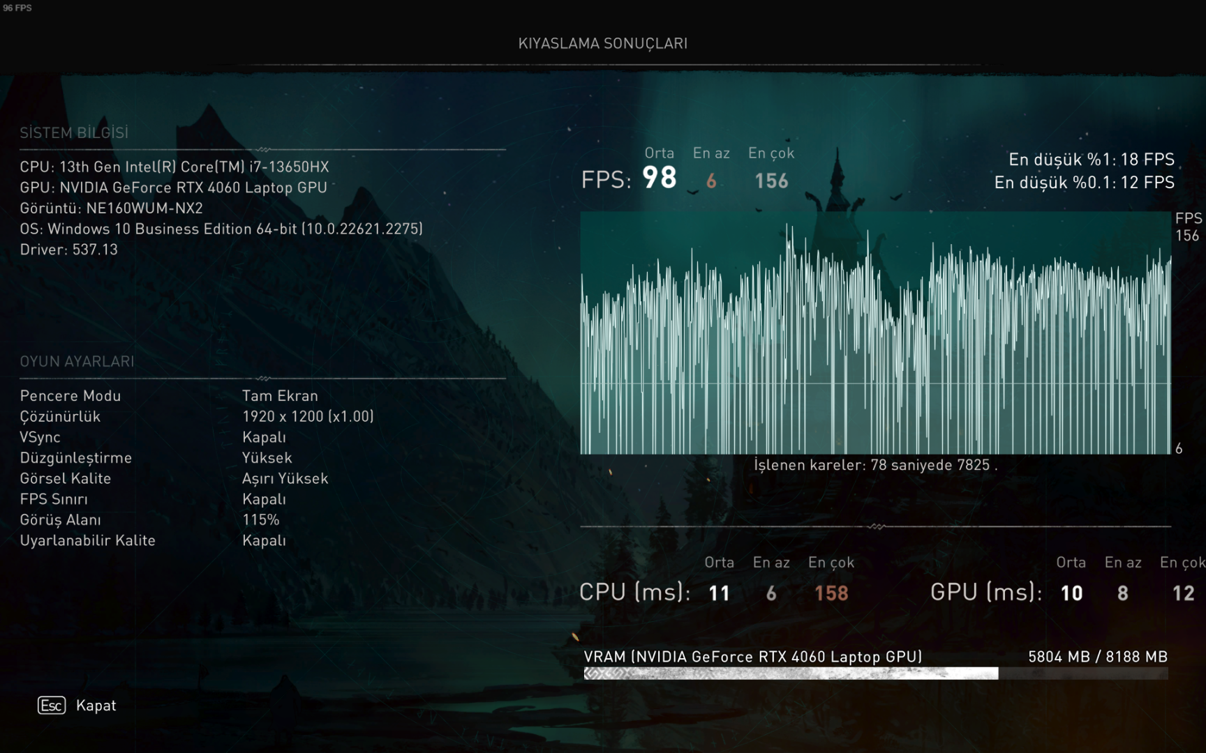Click the "156" graph axis maximum label
The height and width of the screenshot is (753, 1206).
pos(1187,236)
